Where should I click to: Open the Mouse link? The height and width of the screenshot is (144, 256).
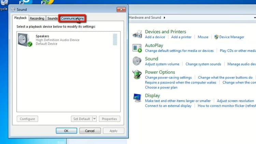(x=203, y=37)
